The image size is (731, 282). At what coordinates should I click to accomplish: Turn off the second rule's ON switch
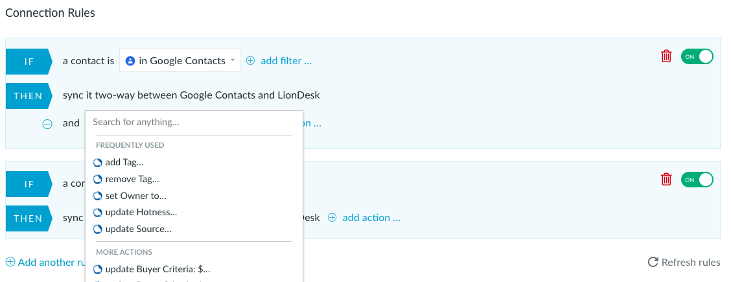click(697, 180)
